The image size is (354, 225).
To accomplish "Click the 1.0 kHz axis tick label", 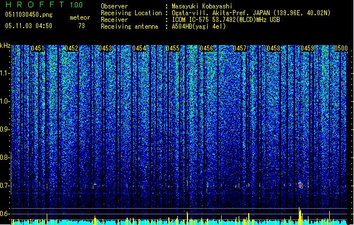I will click(5, 101).
